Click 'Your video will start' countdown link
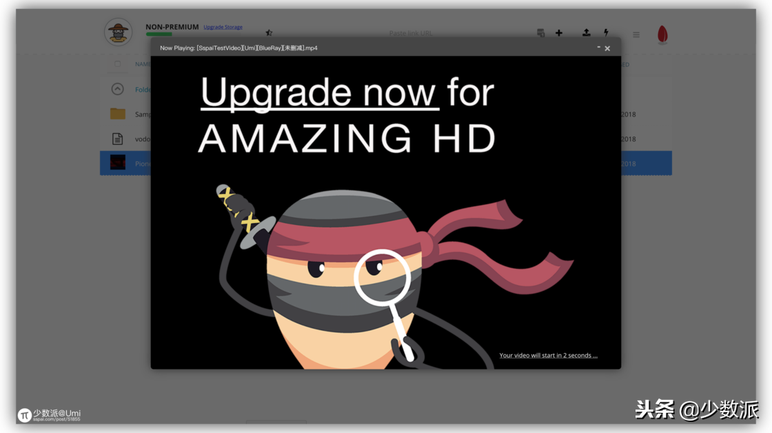The image size is (772, 433). tap(548, 355)
